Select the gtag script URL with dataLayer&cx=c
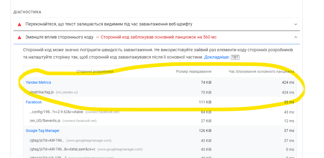324x158 pixels. pos(62,149)
